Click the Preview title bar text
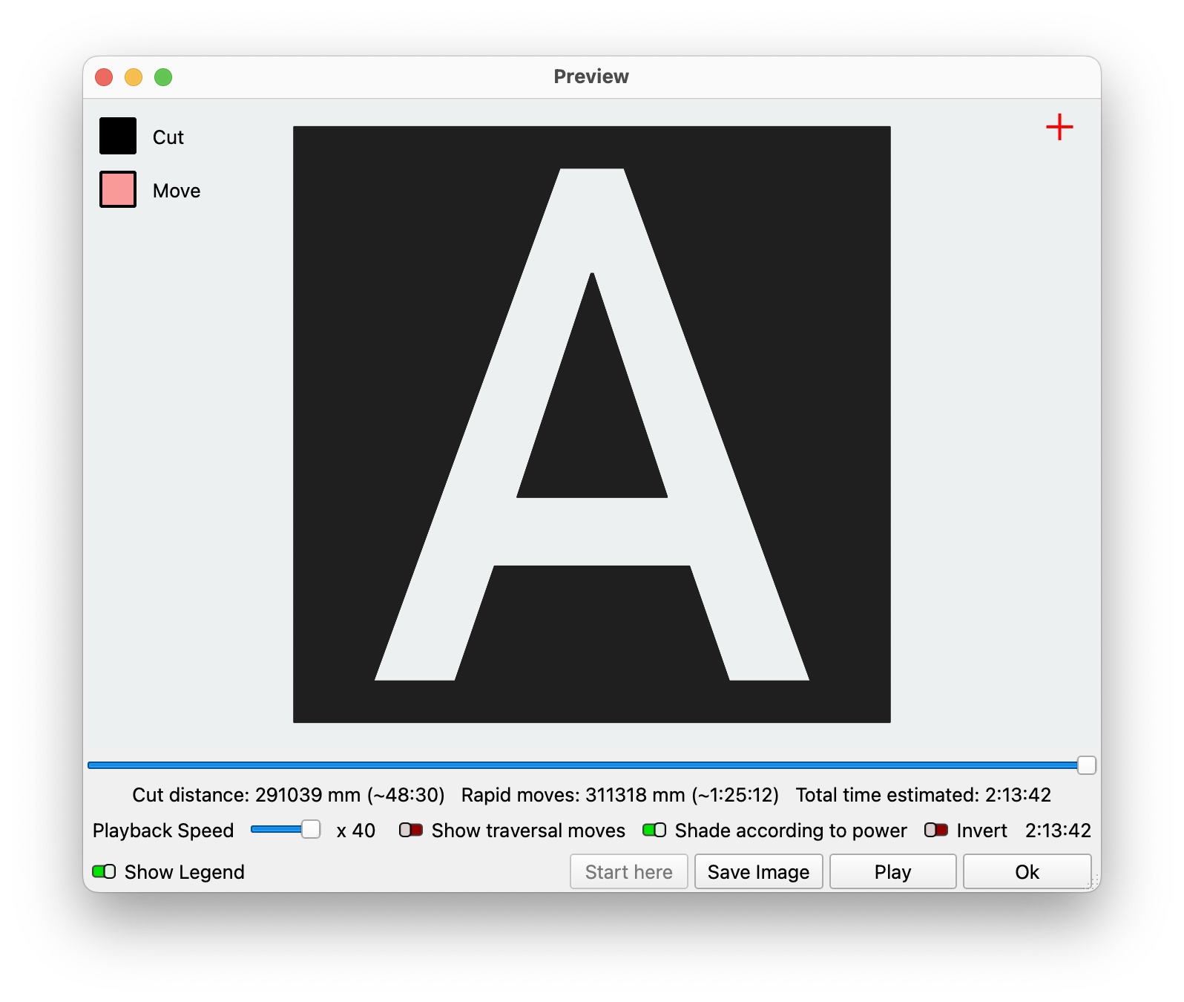The image size is (1184, 1002). click(x=591, y=76)
